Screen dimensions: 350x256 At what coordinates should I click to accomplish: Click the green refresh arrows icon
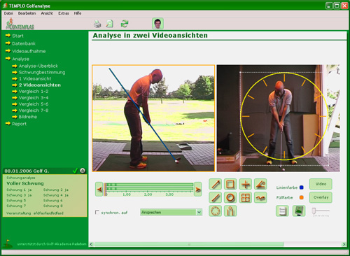(125, 24)
